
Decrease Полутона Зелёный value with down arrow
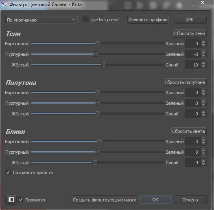203,105
